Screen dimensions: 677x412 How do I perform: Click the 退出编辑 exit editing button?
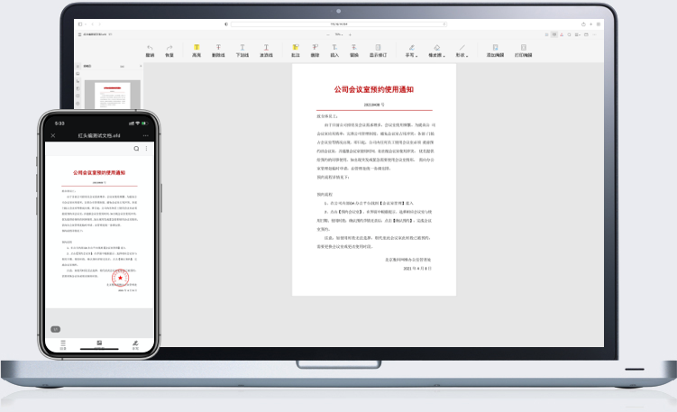pyautogui.click(x=495, y=49)
